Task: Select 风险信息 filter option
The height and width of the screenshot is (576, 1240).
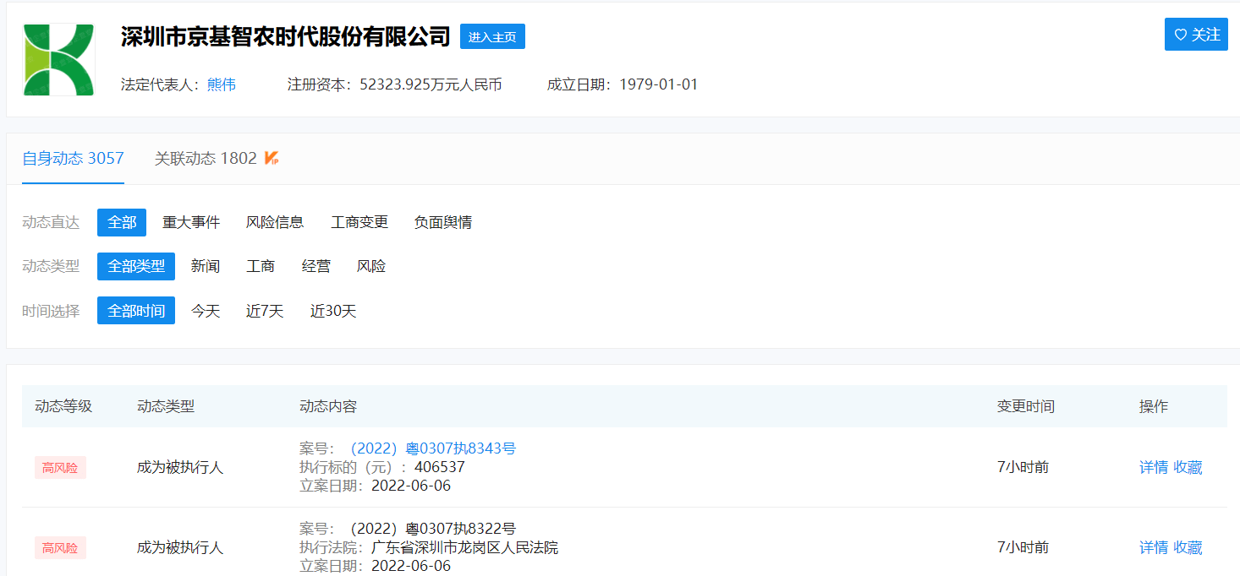Action: coord(275,222)
